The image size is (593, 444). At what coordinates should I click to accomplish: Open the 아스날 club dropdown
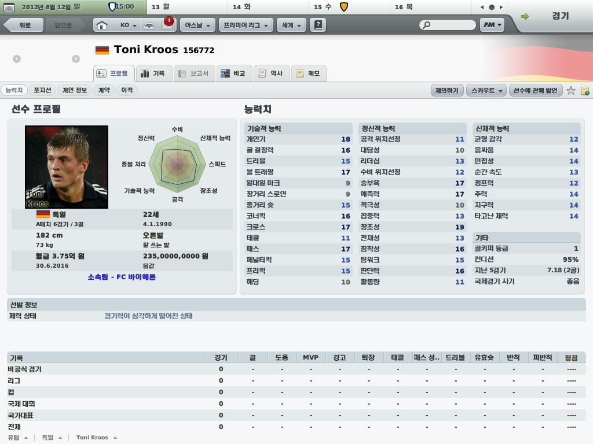click(197, 25)
